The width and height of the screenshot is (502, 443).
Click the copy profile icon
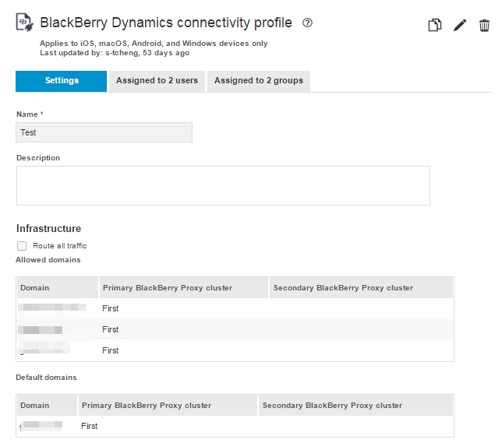(434, 26)
